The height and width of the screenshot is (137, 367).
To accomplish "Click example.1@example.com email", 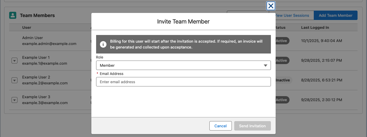I will point(45,64).
